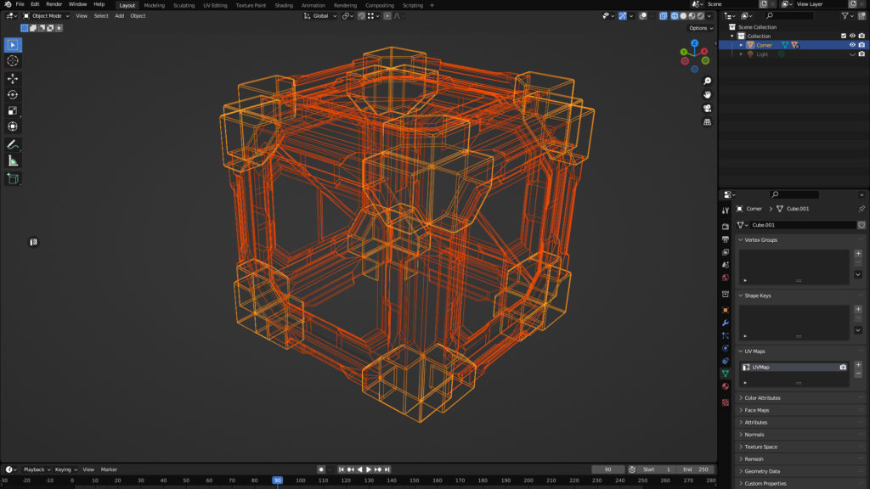Image resolution: width=870 pixels, height=489 pixels.
Task: Select the Move tool
Action: [13, 78]
